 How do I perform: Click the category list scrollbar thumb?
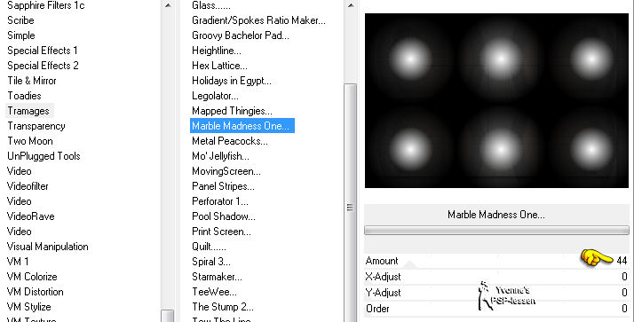point(168,316)
